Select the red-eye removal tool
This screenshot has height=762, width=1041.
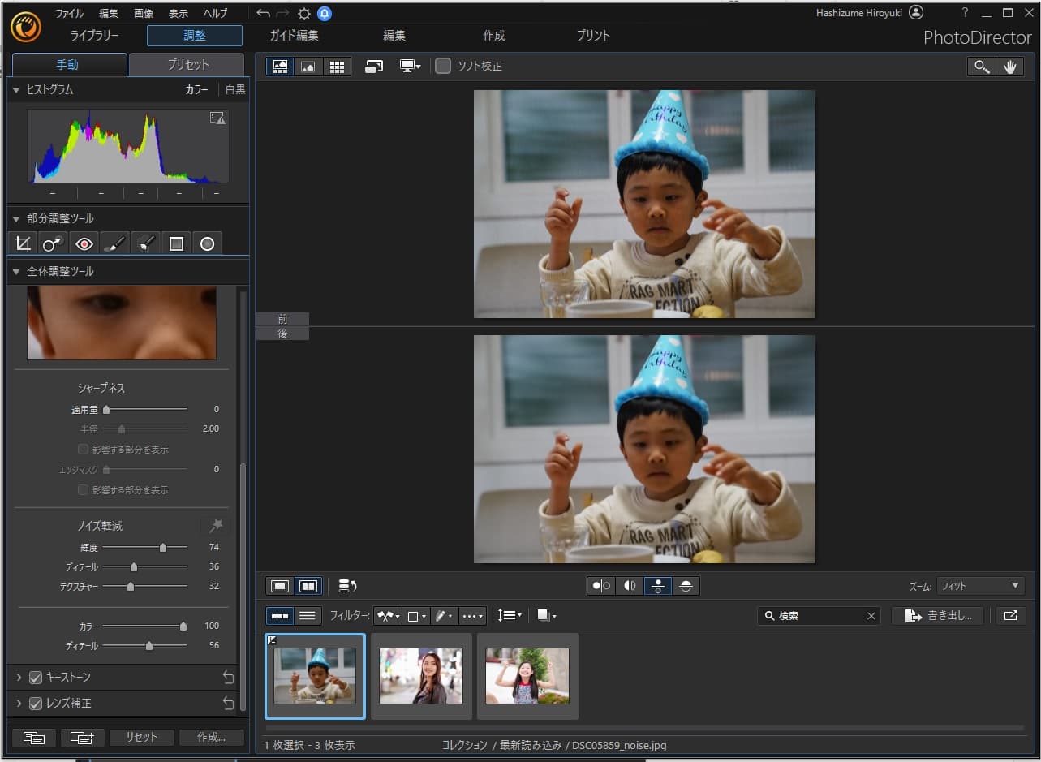[84, 243]
